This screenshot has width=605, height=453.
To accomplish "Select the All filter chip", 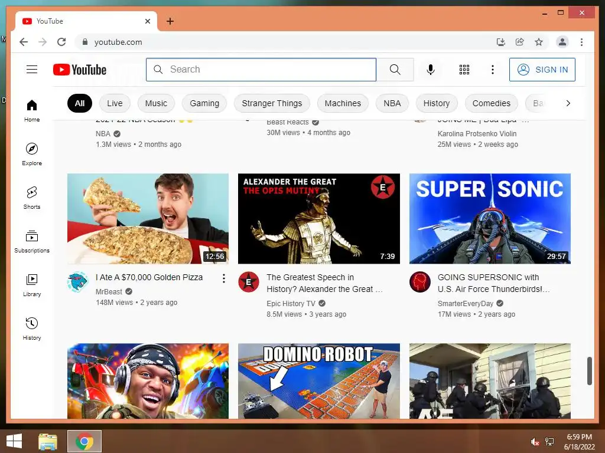I will 80,103.
